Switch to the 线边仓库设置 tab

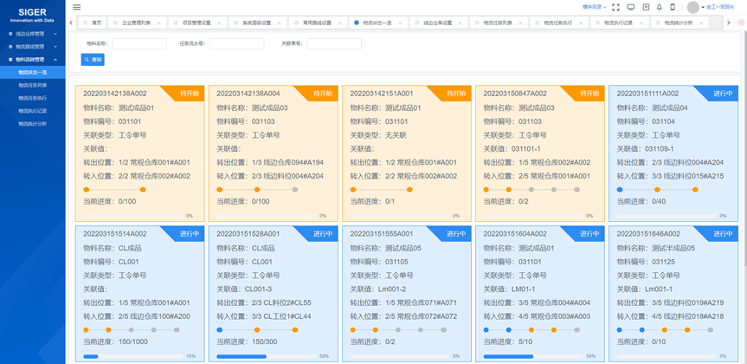[x=437, y=23]
